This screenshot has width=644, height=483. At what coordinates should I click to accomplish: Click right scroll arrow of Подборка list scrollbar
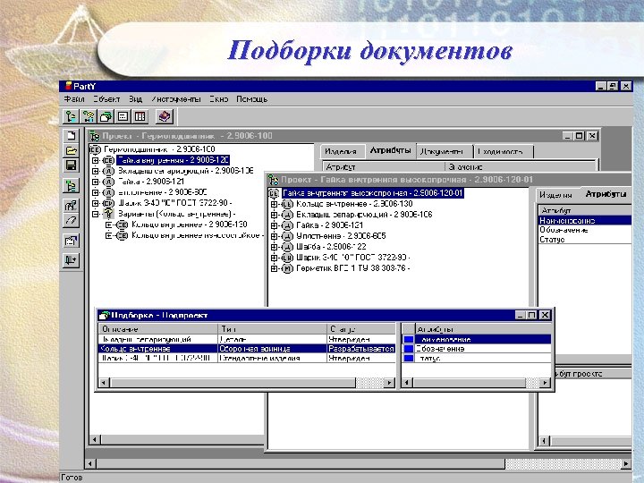(389, 383)
